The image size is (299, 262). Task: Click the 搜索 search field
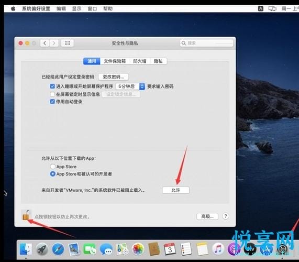click(x=206, y=43)
